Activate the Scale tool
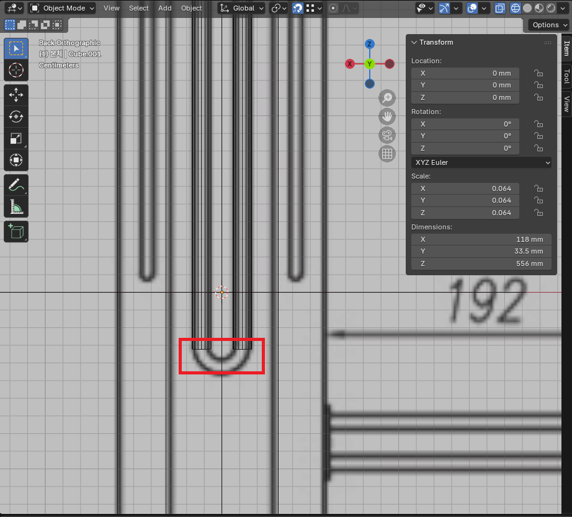The width and height of the screenshot is (572, 517). coord(16,138)
